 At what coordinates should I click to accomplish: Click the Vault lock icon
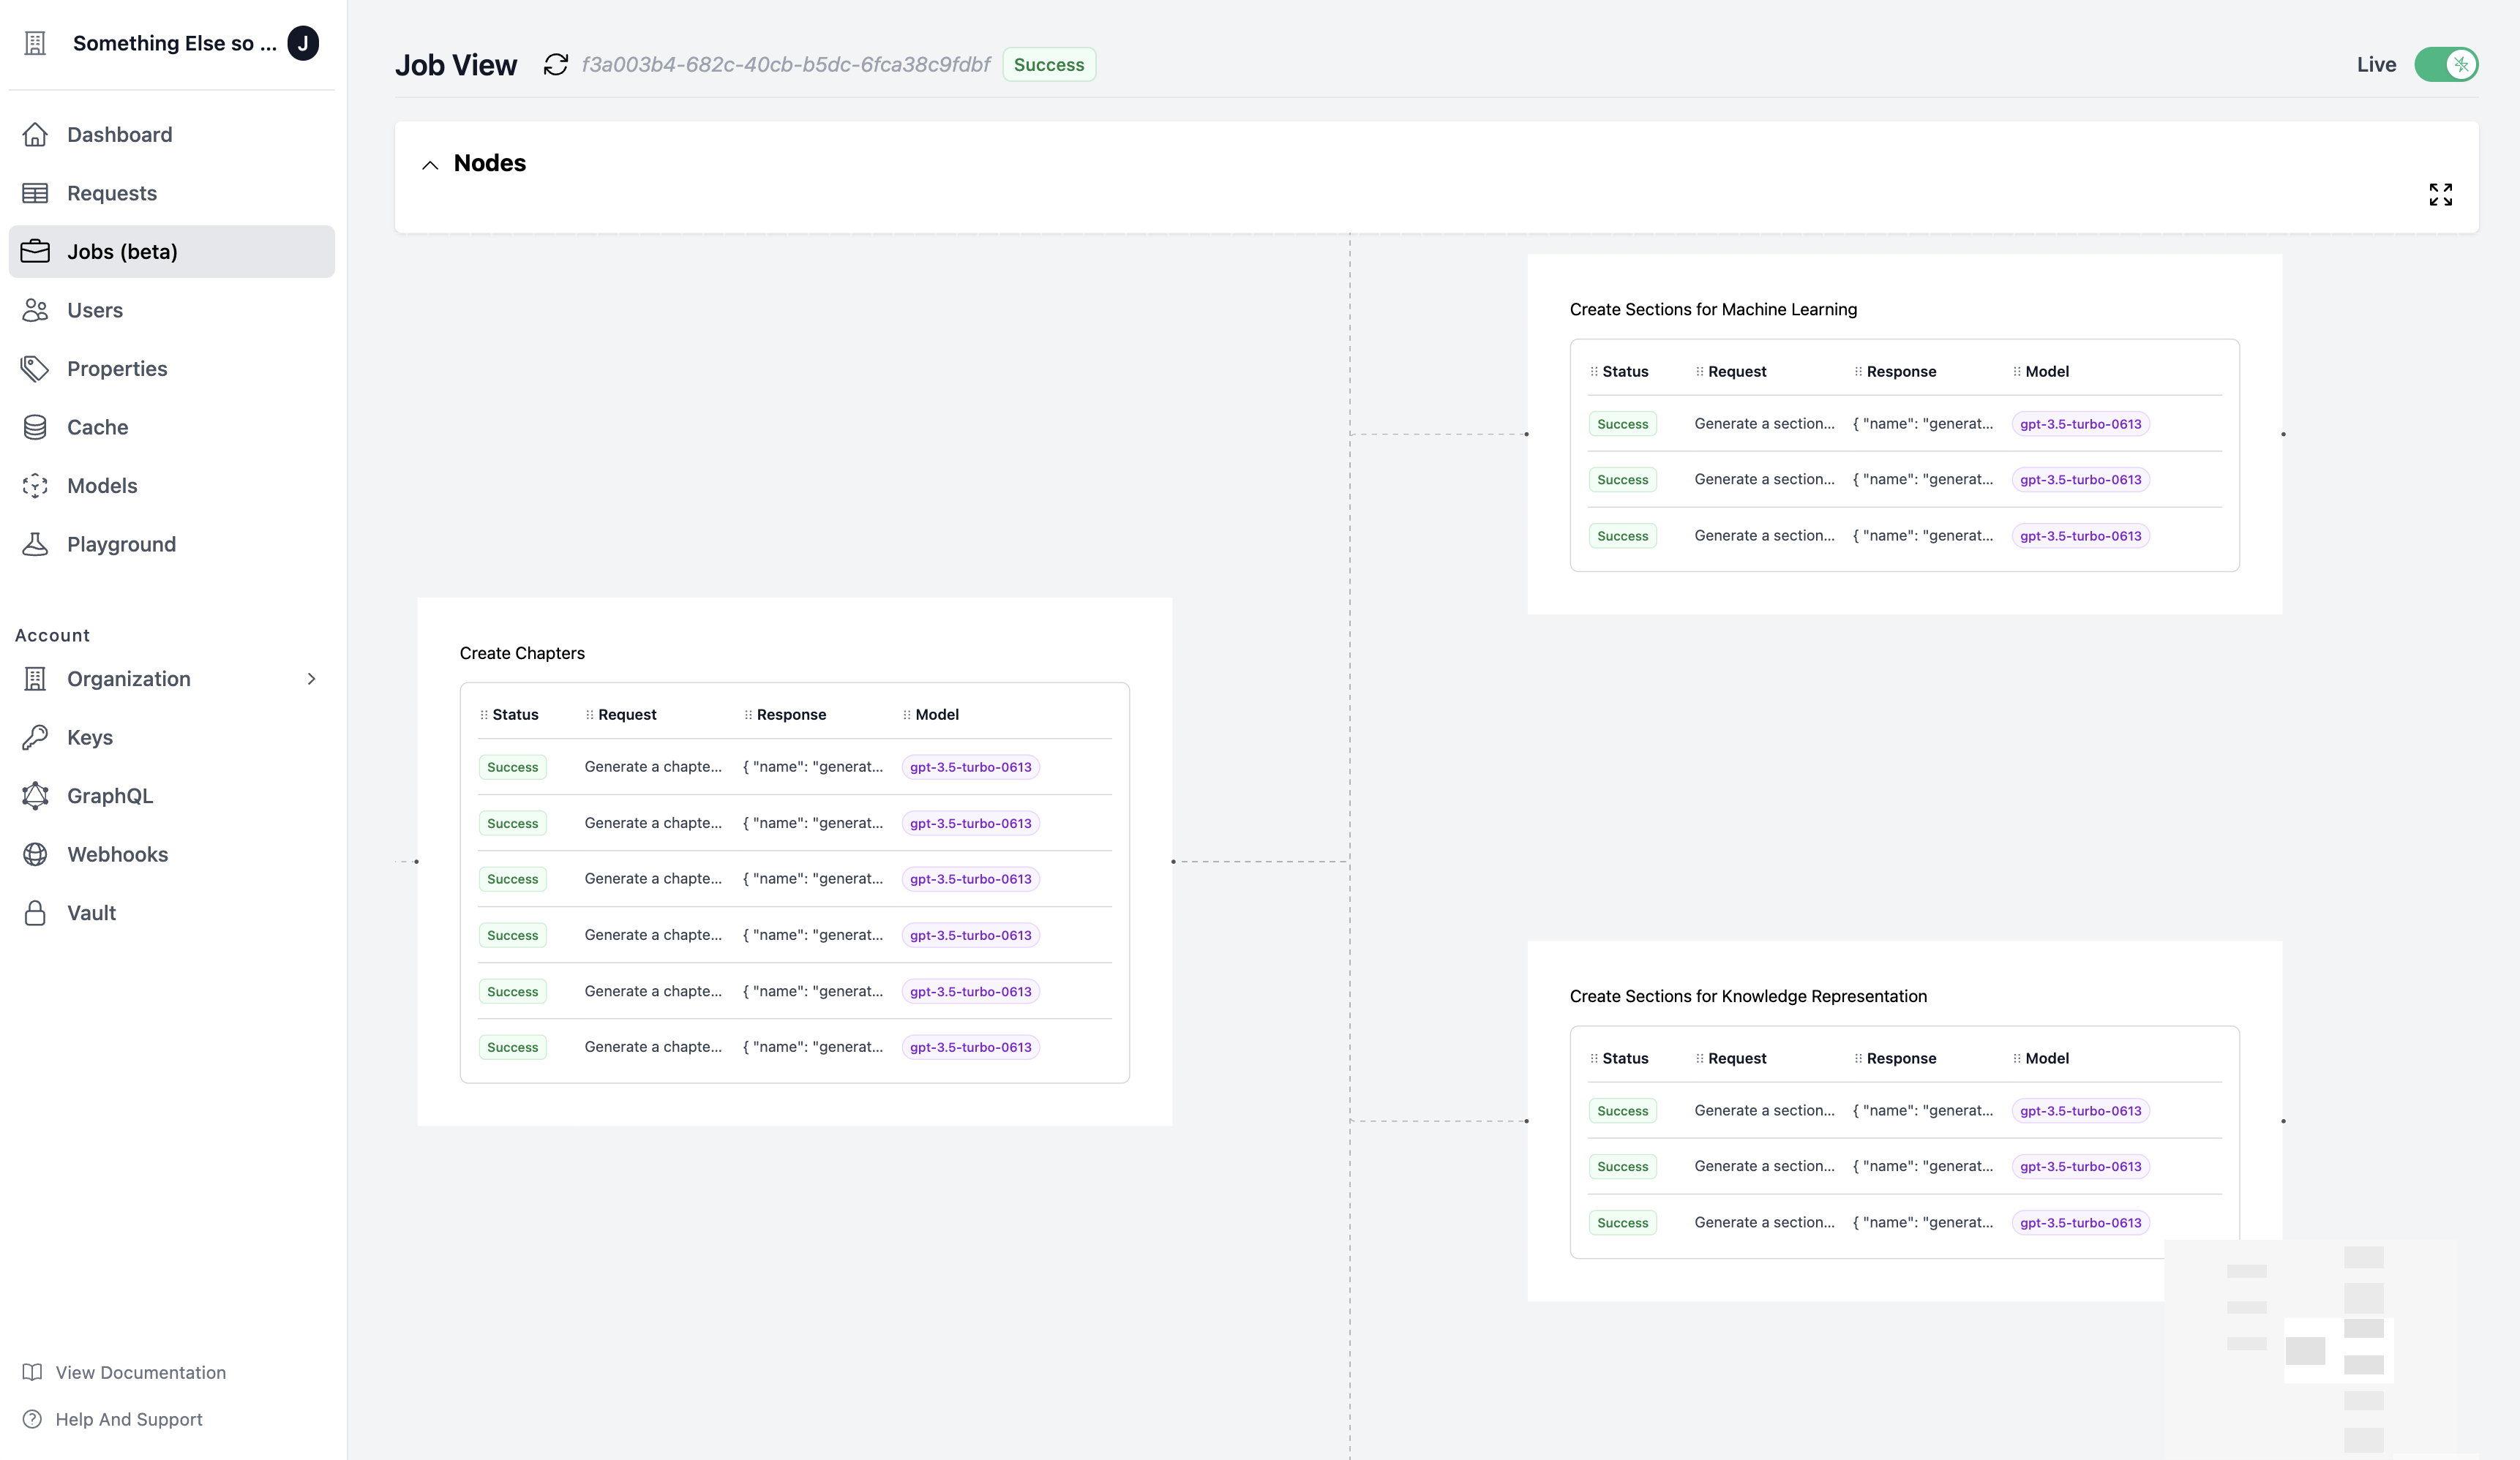(35, 913)
